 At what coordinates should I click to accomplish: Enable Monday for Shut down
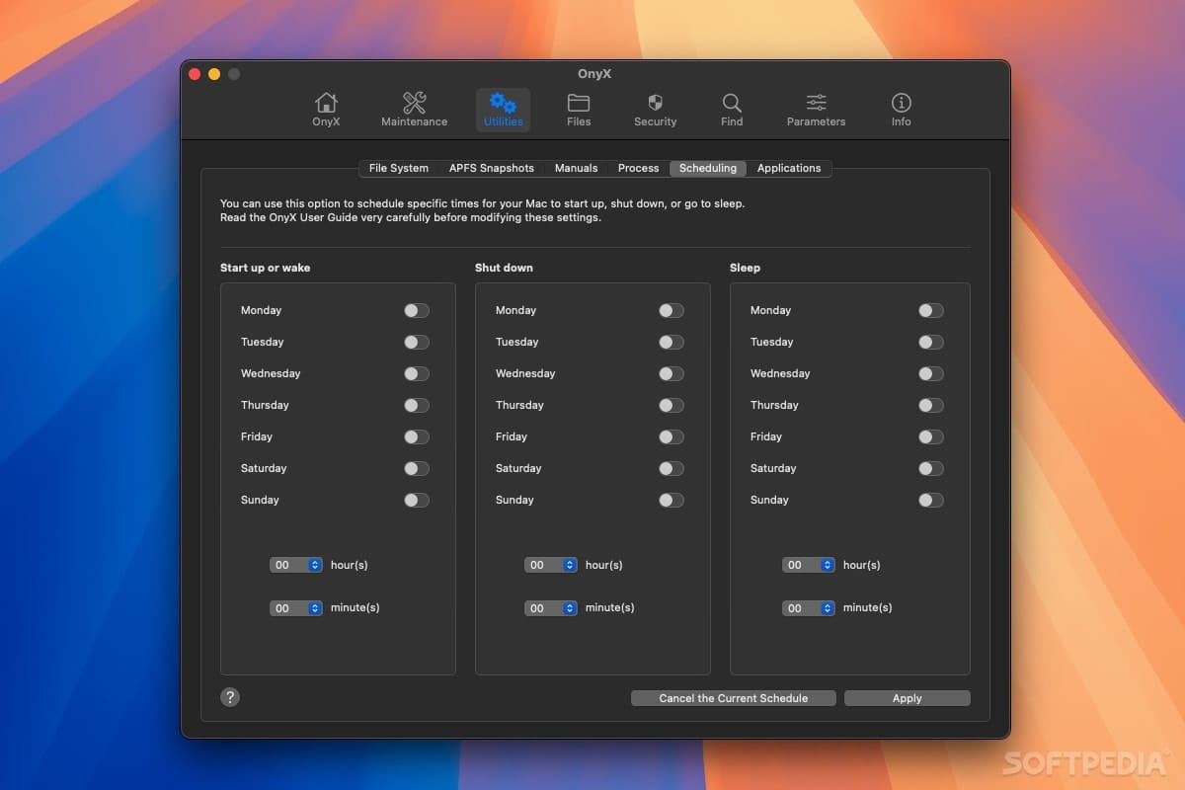coord(671,310)
